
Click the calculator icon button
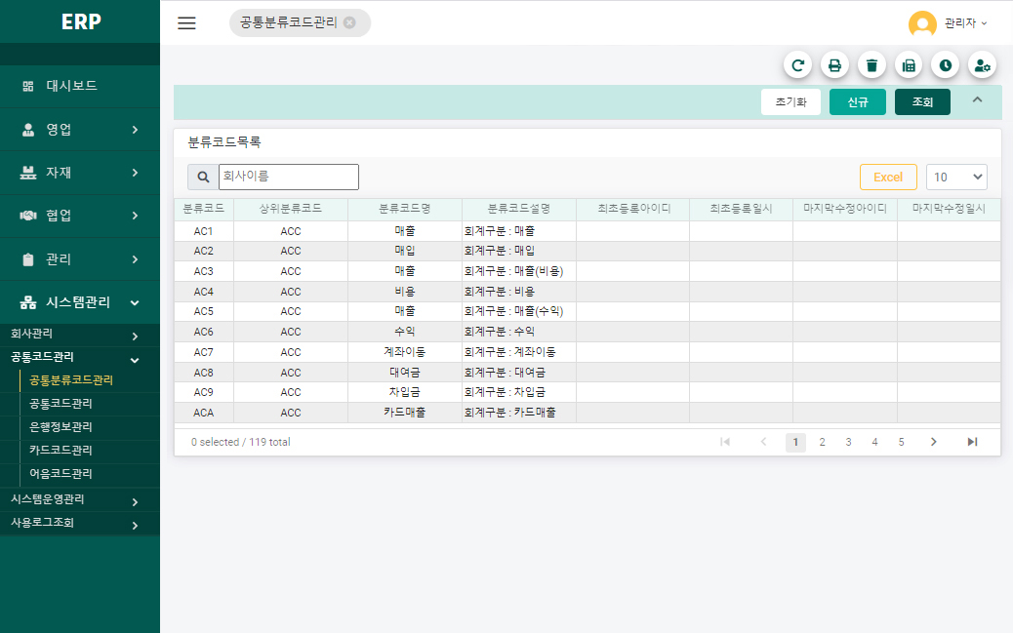[x=909, y=65]
